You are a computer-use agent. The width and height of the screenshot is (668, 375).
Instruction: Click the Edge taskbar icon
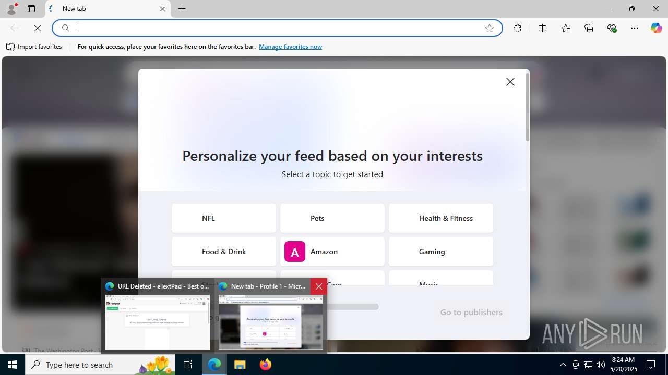(x=214, y=365)
